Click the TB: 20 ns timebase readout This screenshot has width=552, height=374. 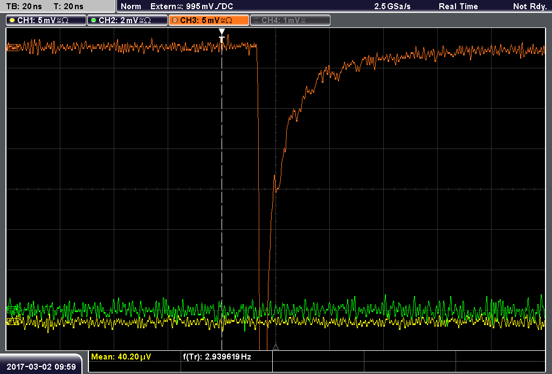coord(24,6)
